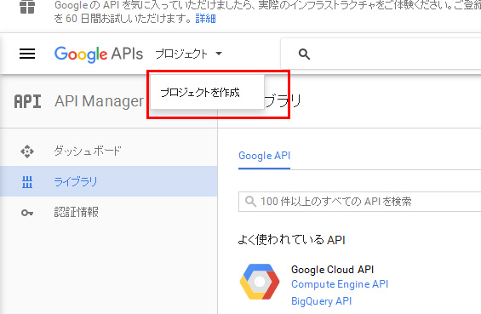The height and width of the screenshot is (314, 481).
Task: Click the 認証情報 key icon
Action: tap(27, 213)
